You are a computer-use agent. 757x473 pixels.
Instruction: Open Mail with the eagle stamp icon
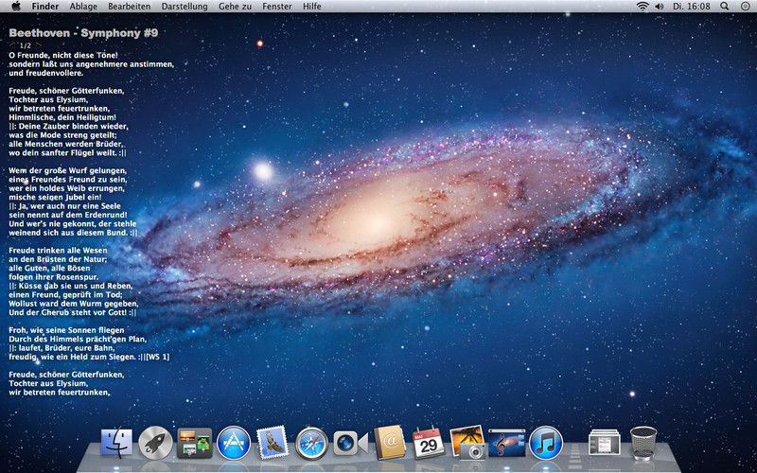click(273, 442)
